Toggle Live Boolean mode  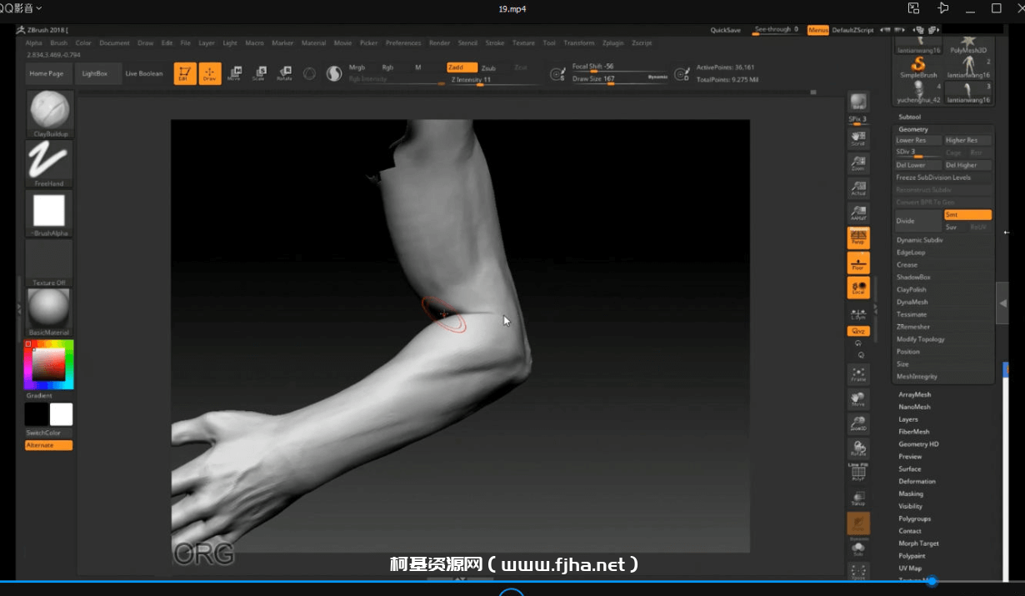coord(144,73)
